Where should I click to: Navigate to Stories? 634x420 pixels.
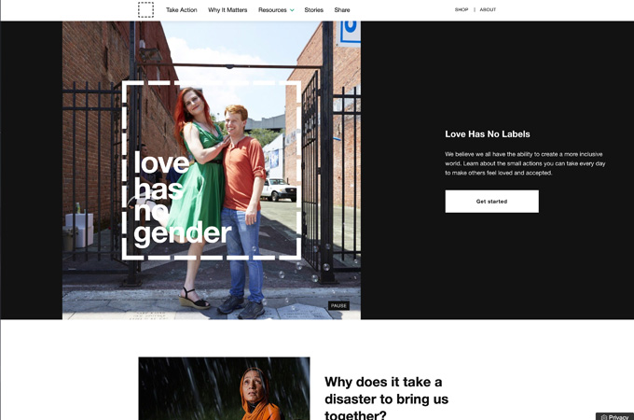tap(314, 9)
